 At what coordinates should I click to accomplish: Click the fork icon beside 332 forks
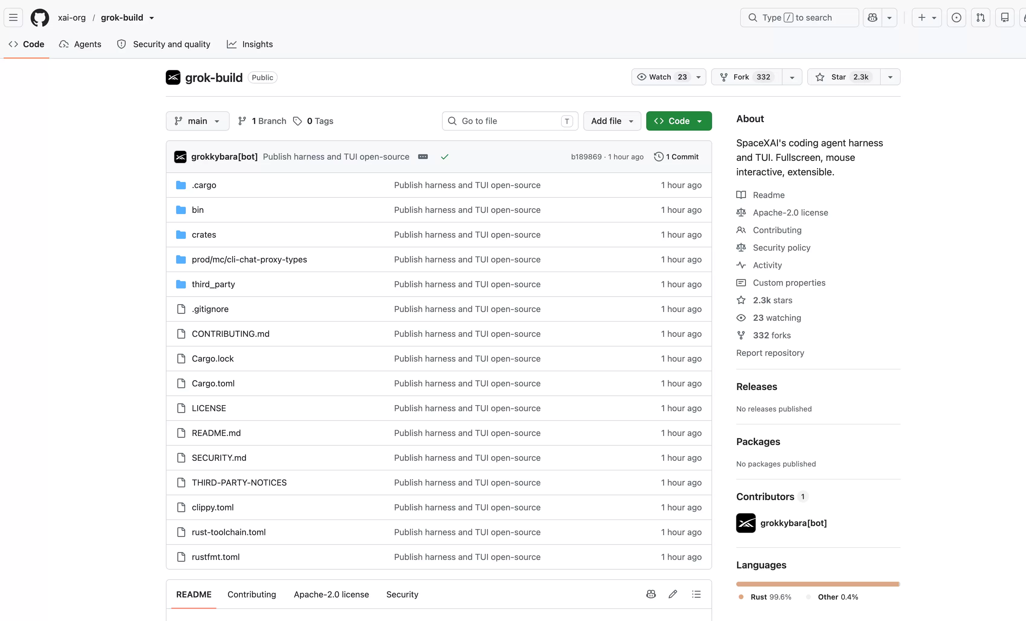point(741,335)
